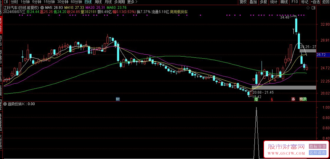Select the 5分钟 period tab
Image resolution: width=330 pixels, height=159 pixels.
point(36,2)
